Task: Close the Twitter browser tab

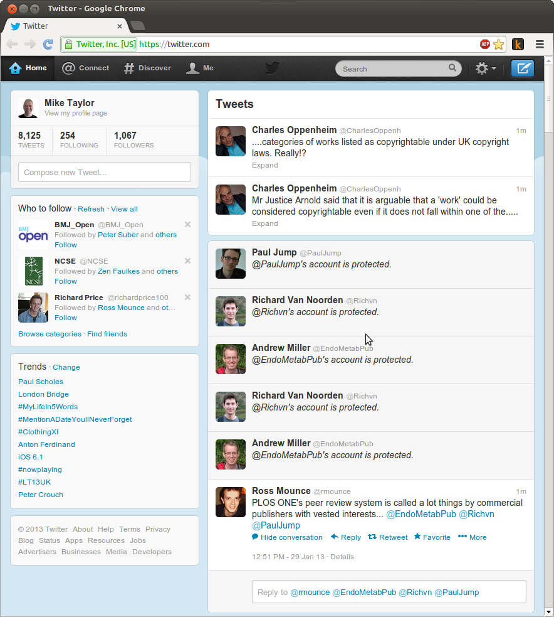Action: pos(120,26)
